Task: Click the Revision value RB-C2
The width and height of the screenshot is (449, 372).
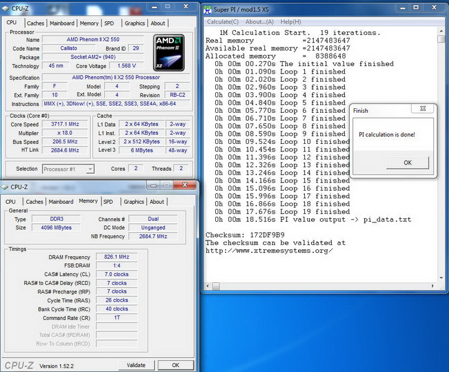Action: [x=178, y=95]
